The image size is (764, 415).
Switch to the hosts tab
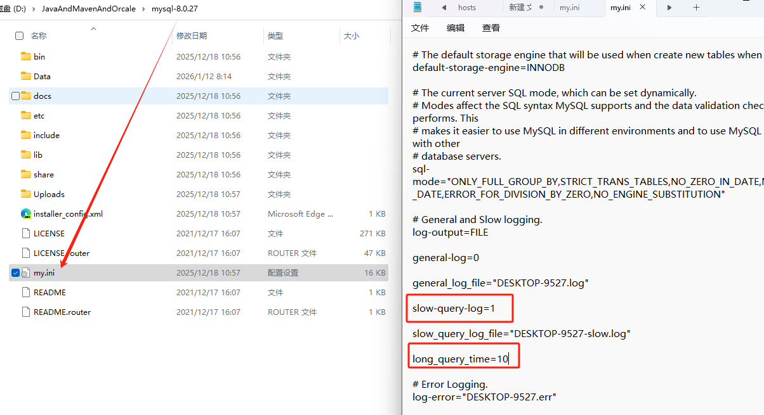pyautogui.click(x=467, y=8)
